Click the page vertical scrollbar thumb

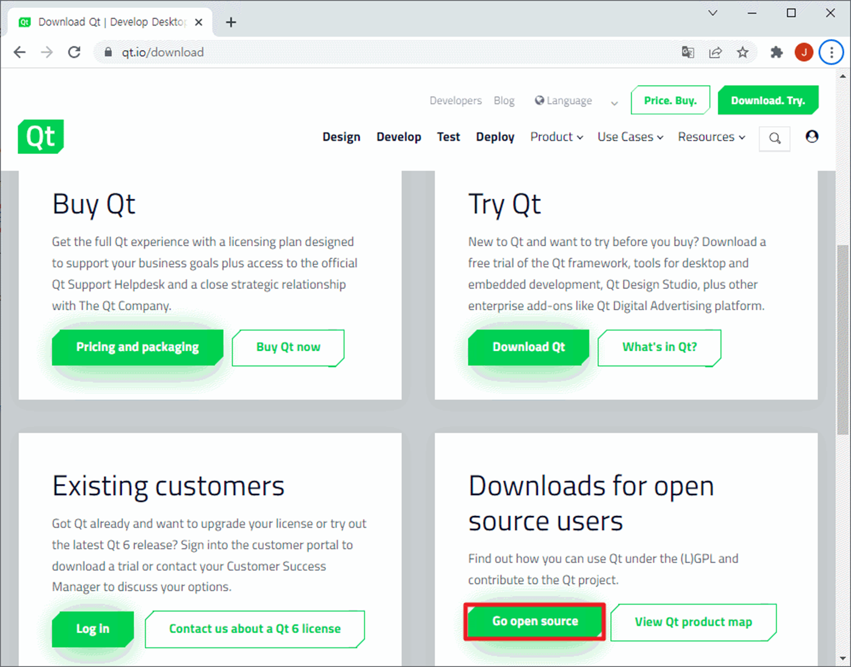pyautogui.click(x=842, y=339)
